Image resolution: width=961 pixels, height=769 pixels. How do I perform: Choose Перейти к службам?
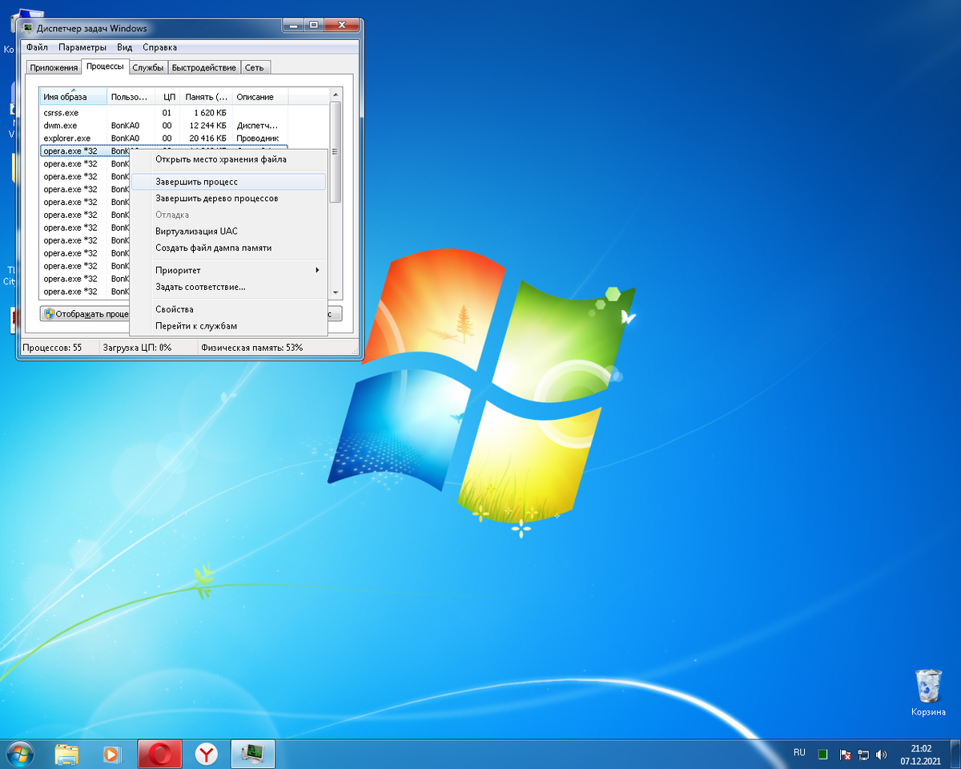coord(229,326)
